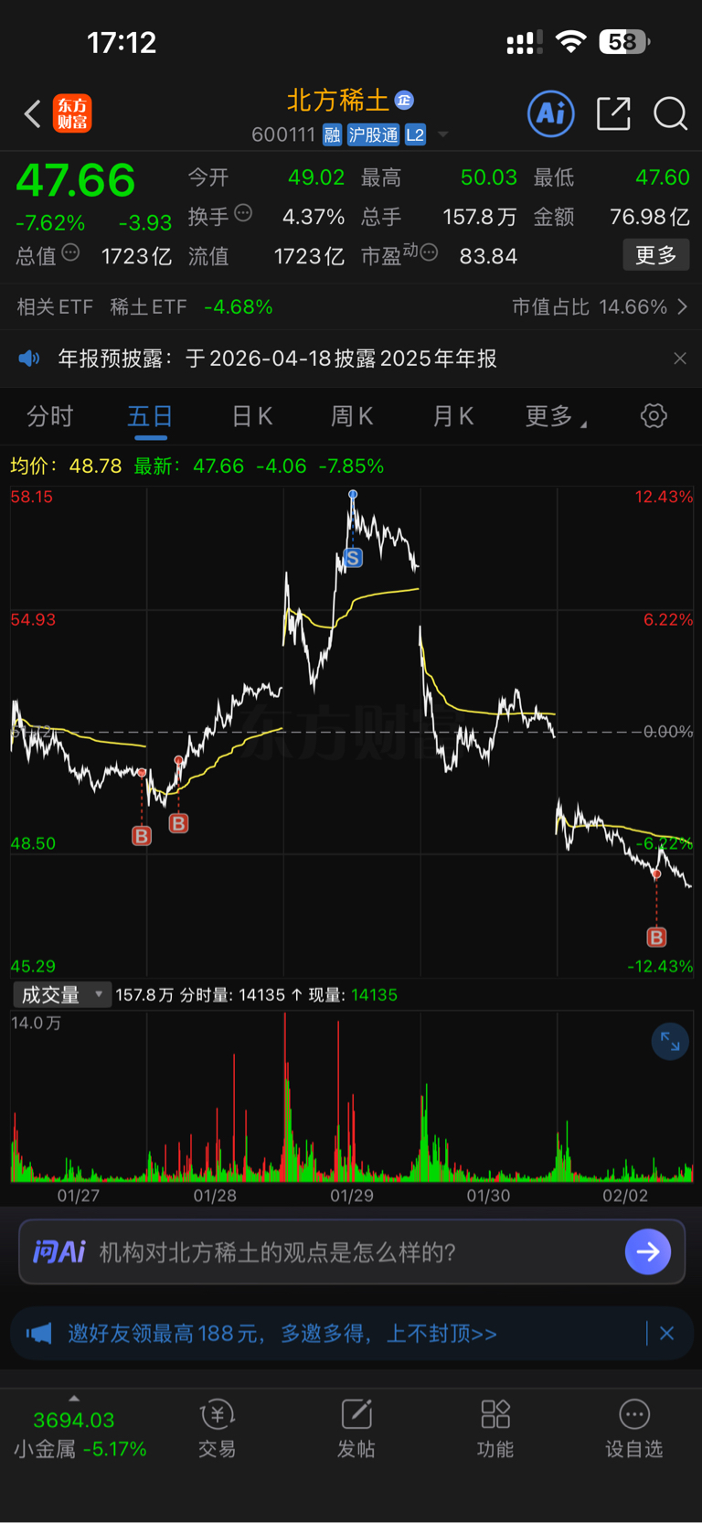Open the 成交量 indicator dropdown
This screenshot has width=702, height=1523.
[61, 995]
